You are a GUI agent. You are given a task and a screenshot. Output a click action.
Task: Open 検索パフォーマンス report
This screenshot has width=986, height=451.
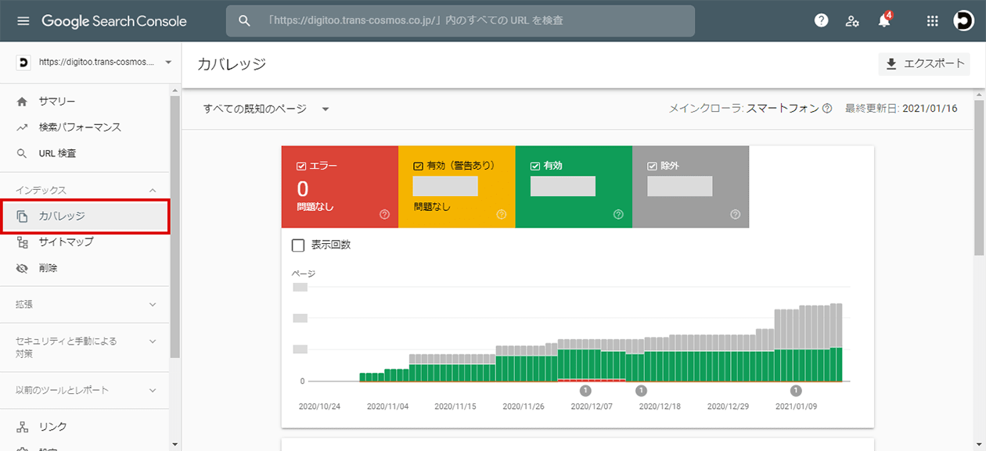(80, 127)
